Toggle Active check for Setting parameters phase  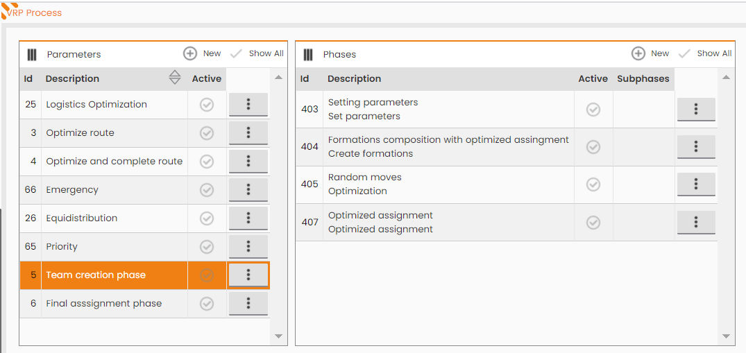tap(593, 110)
